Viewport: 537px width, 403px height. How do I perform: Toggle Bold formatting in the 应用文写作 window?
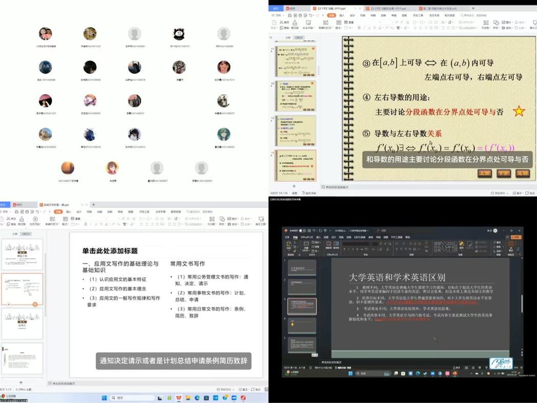pyautogui.click(x=85, y=224)
